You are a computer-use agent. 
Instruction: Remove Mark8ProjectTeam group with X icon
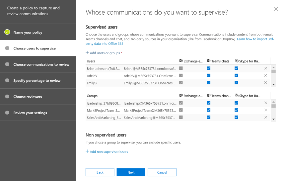click(265, 110)
